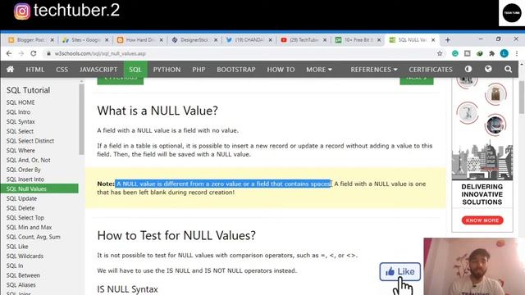
Task: Click the What is a NULL Value heading
Action: point(157,111)
